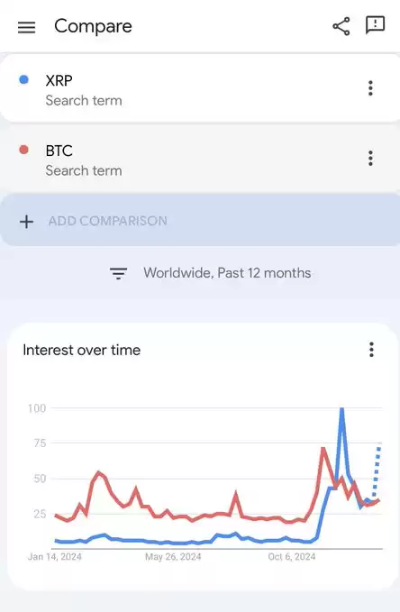
Task: Click the Oct 6, 2024 axis label
Action: (x=292, y=557)
